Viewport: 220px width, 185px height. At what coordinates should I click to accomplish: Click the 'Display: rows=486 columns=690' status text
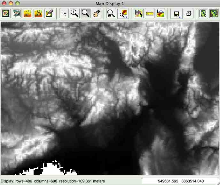[x=29, y=181]
